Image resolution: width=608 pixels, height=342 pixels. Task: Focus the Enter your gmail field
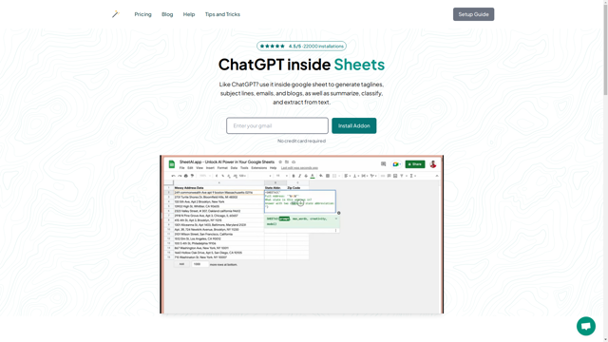click(x=277, y=125)
